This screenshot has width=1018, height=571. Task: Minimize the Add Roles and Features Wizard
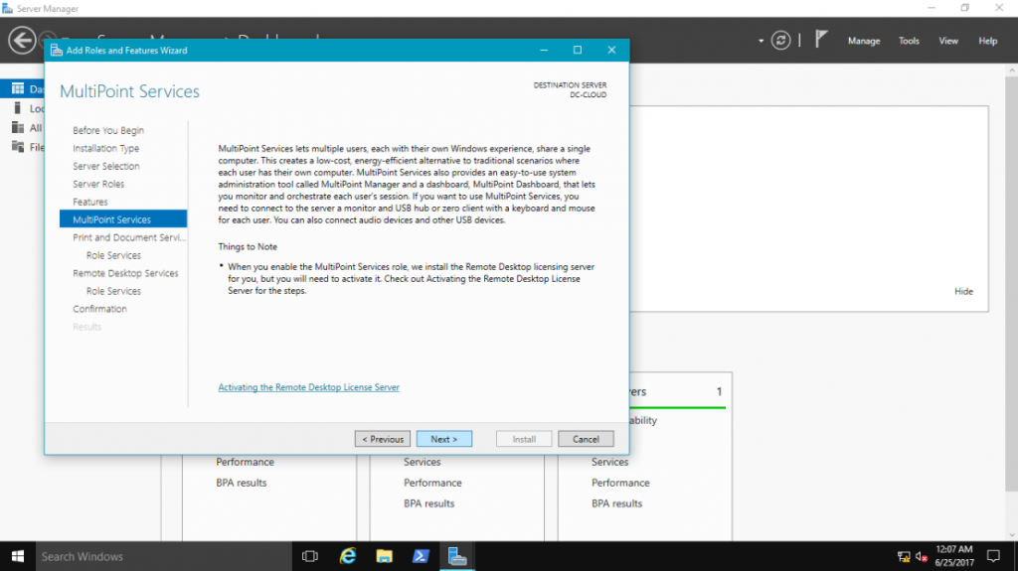pos(544,50)
